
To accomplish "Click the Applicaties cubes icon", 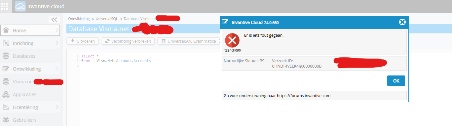I will 6,94.
